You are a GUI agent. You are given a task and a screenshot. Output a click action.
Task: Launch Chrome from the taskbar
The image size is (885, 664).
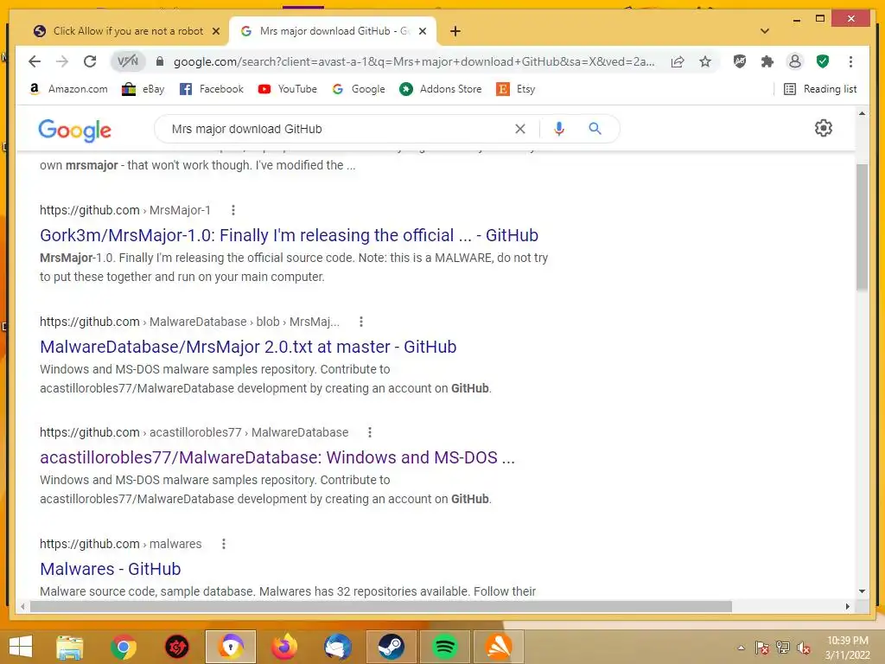pos(124,647)
